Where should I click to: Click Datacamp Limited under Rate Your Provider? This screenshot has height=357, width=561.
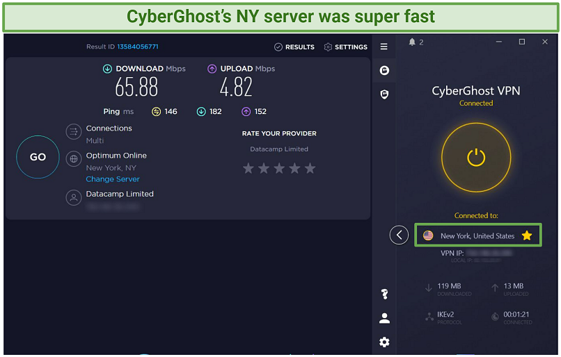pos(279,149)
